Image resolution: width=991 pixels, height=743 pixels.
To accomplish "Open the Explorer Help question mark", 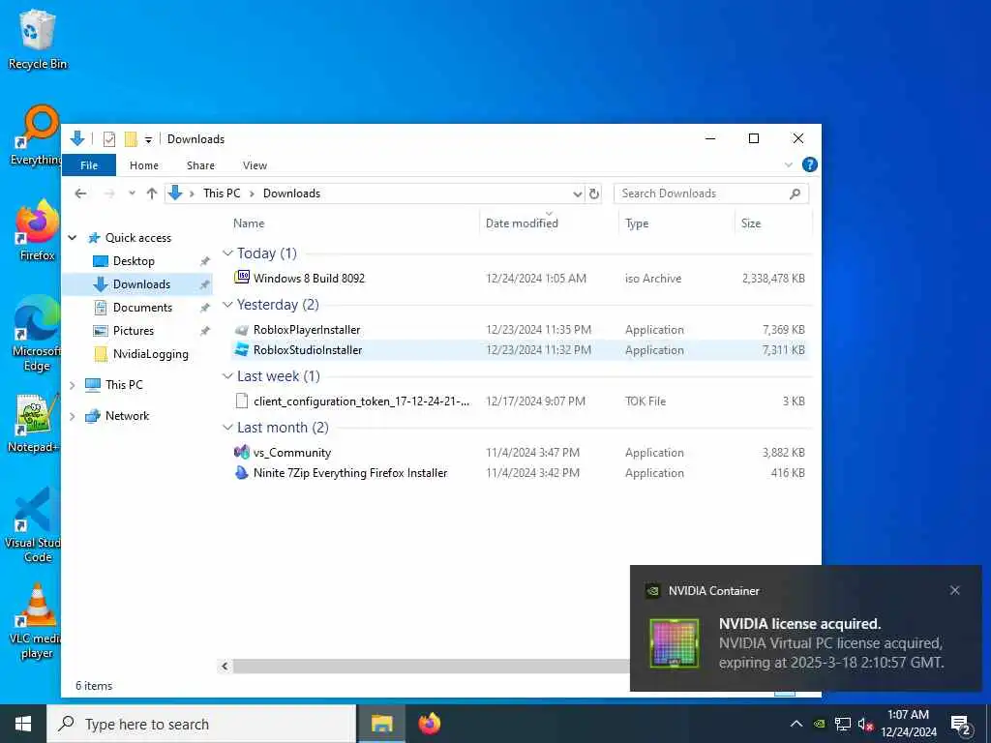I will [x=809, y=164].
